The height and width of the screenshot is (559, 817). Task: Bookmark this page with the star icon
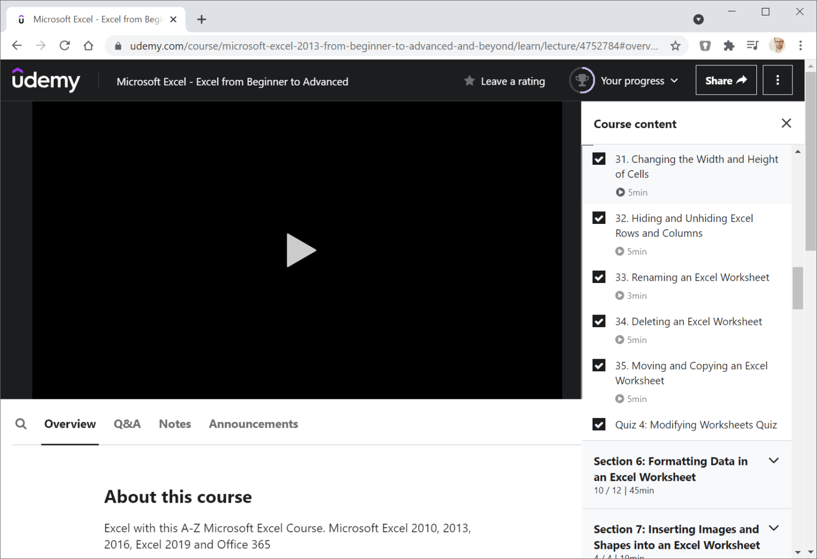pos(675,46)
